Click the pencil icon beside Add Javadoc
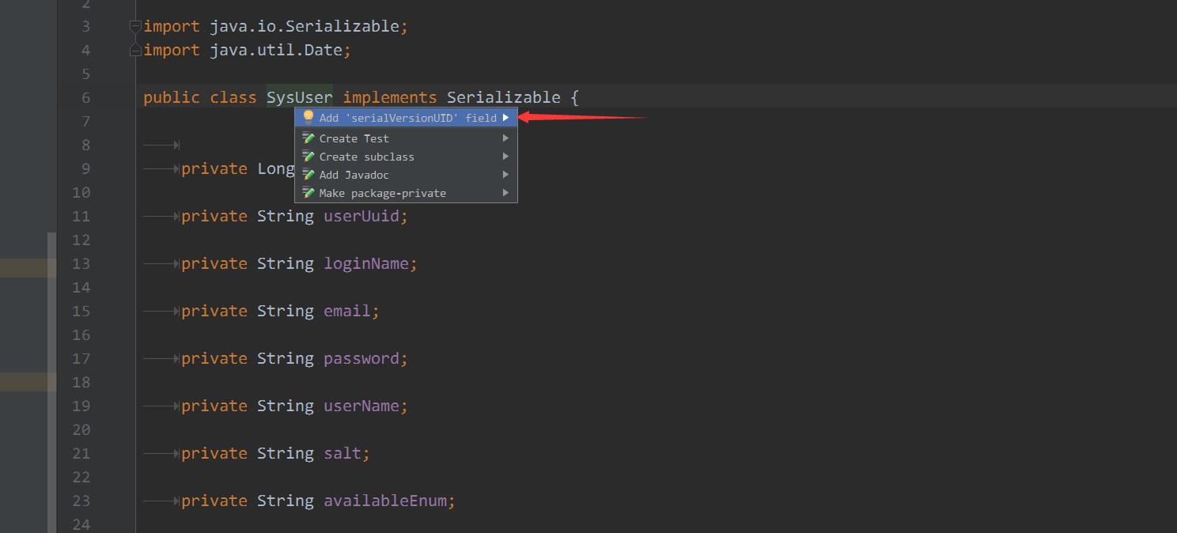 (308, 175)
